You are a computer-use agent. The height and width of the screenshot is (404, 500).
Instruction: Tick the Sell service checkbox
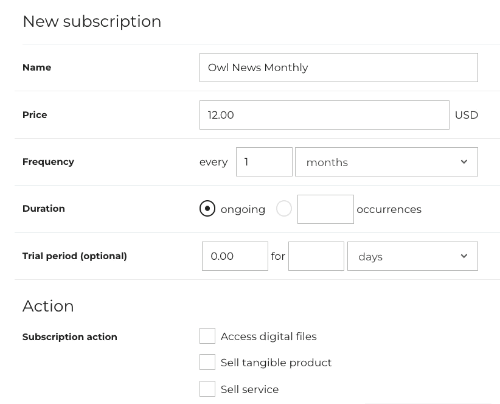[207, 389]
